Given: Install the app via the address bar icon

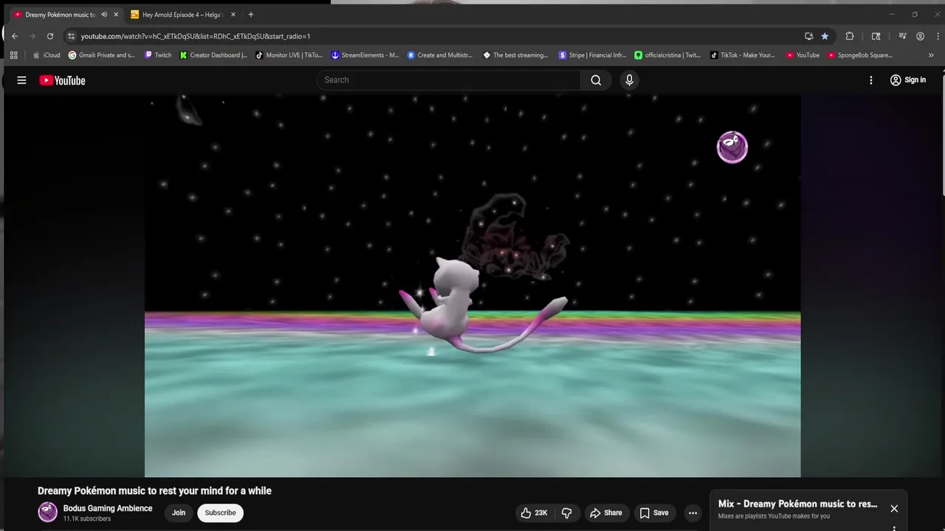Looking at the screenshot, I should point(808,36).
